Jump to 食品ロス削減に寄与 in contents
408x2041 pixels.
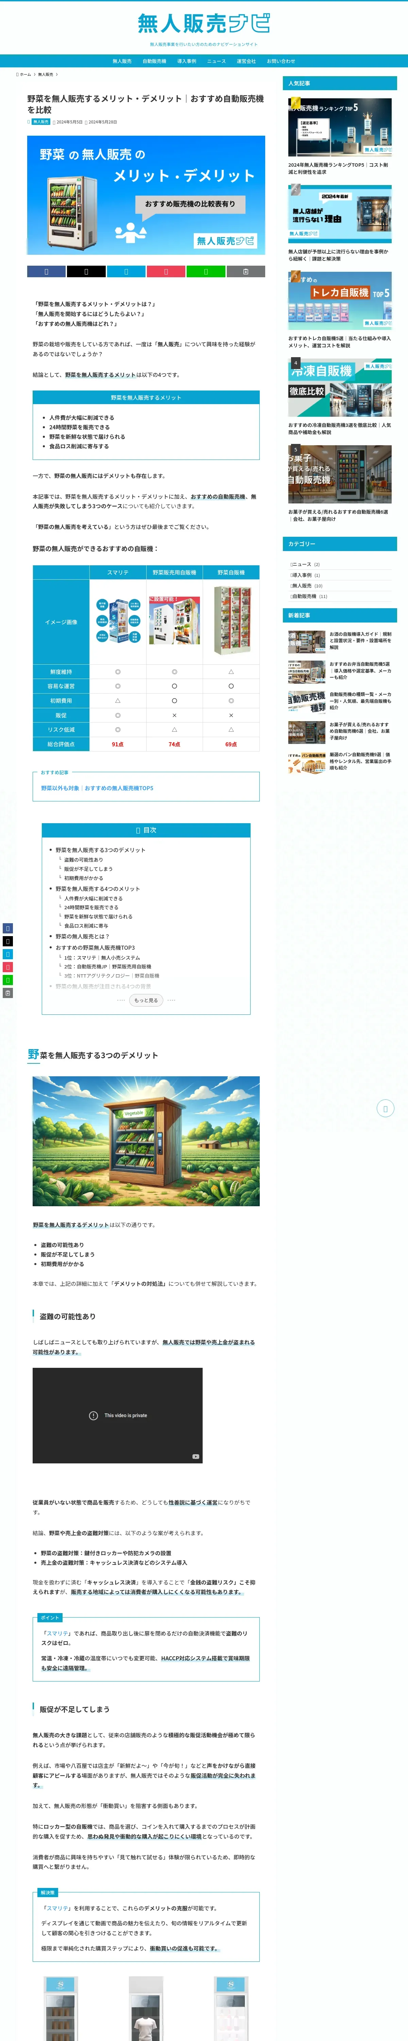86,925
